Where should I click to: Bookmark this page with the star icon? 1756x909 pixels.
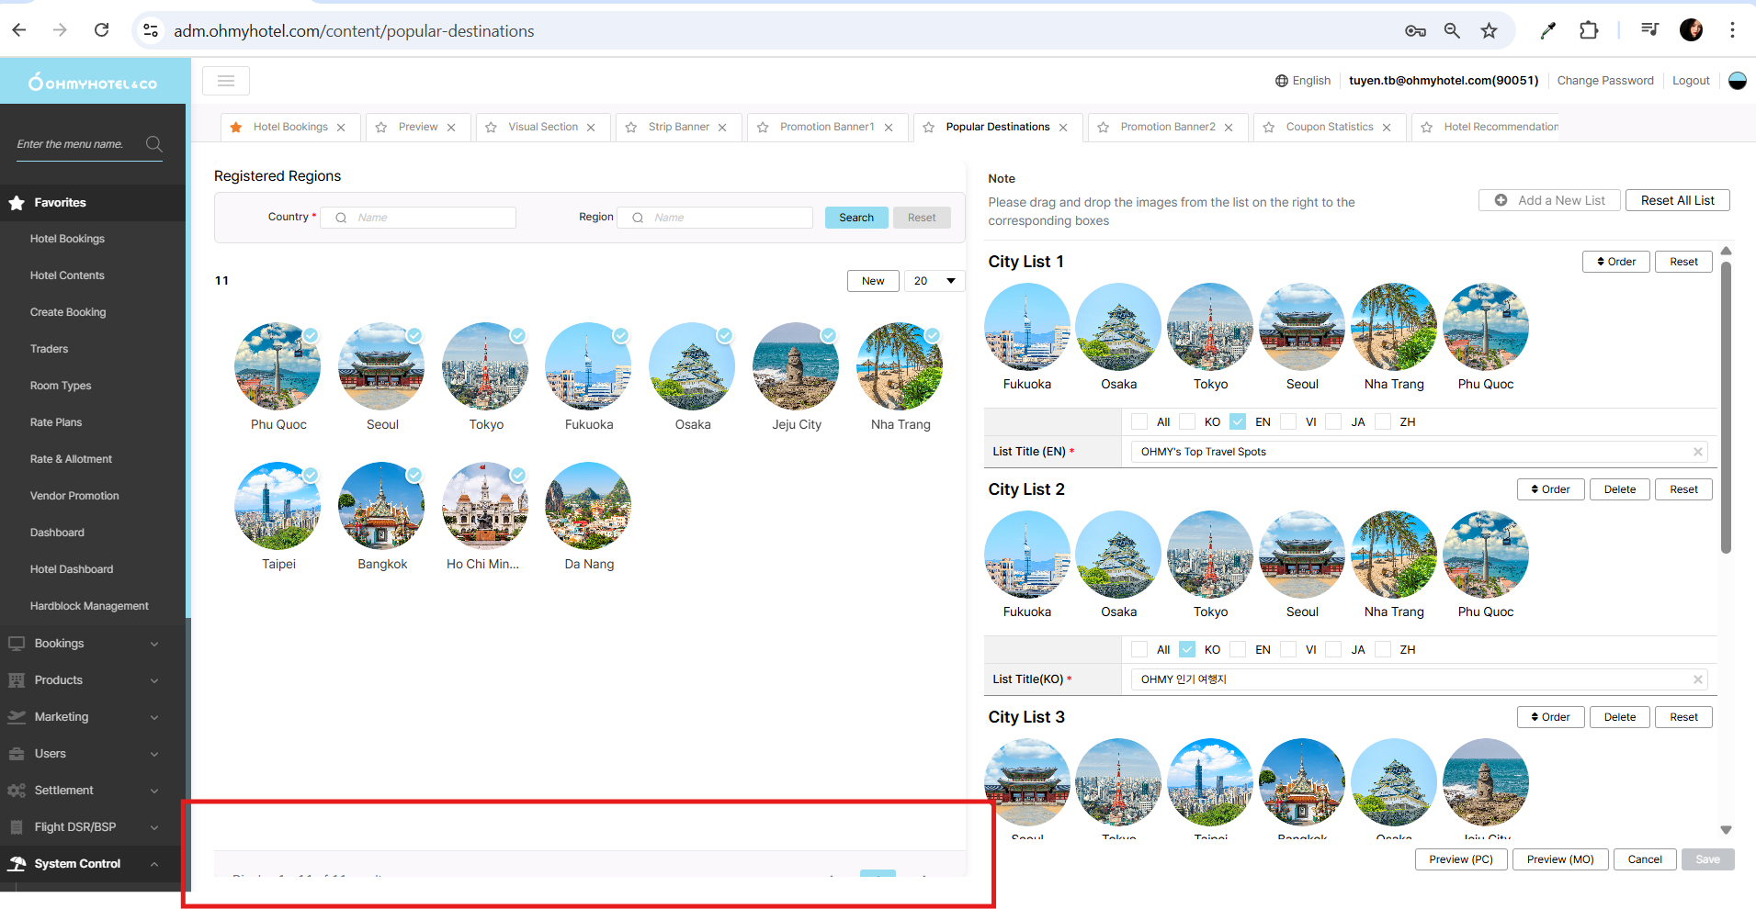coord(1489,30)
